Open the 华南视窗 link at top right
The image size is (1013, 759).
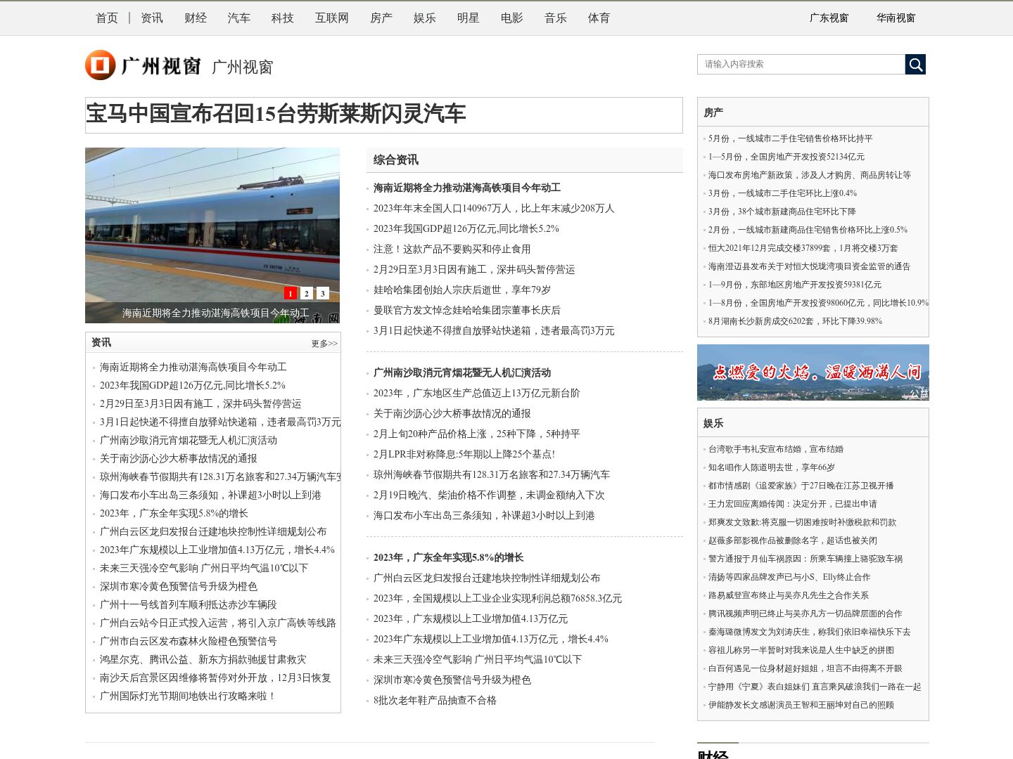pos(896,18)
